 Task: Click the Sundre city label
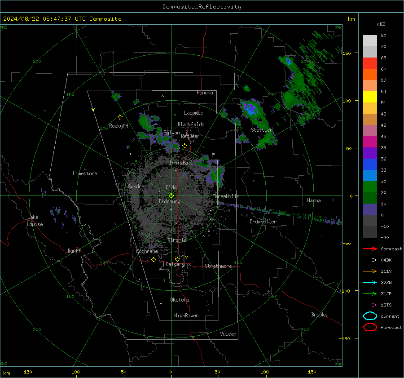click(x=136, y=186)
